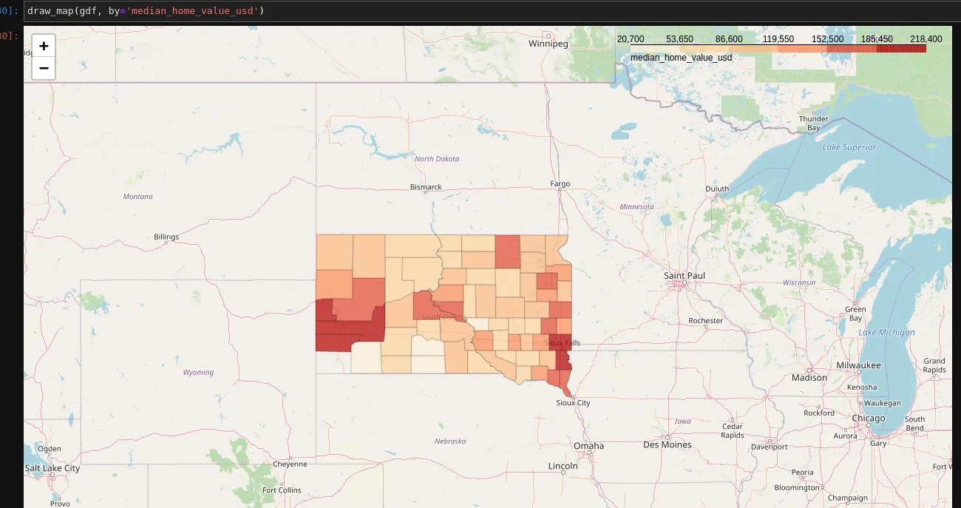Screen dimensions: 961x508
Task: Click the median_home_value_usd legend caption
Action: (681, 58)
